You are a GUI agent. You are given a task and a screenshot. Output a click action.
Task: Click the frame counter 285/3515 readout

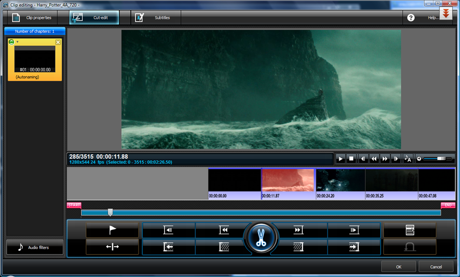pyautogui.click(x=81, y=157)
